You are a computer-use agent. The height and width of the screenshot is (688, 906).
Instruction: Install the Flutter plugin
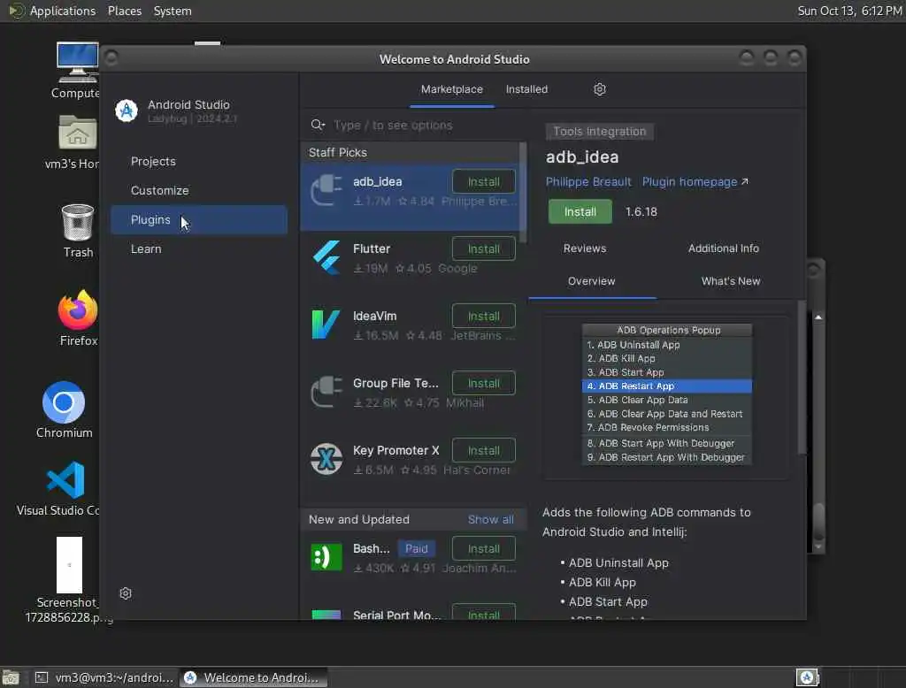click(484, 249)
